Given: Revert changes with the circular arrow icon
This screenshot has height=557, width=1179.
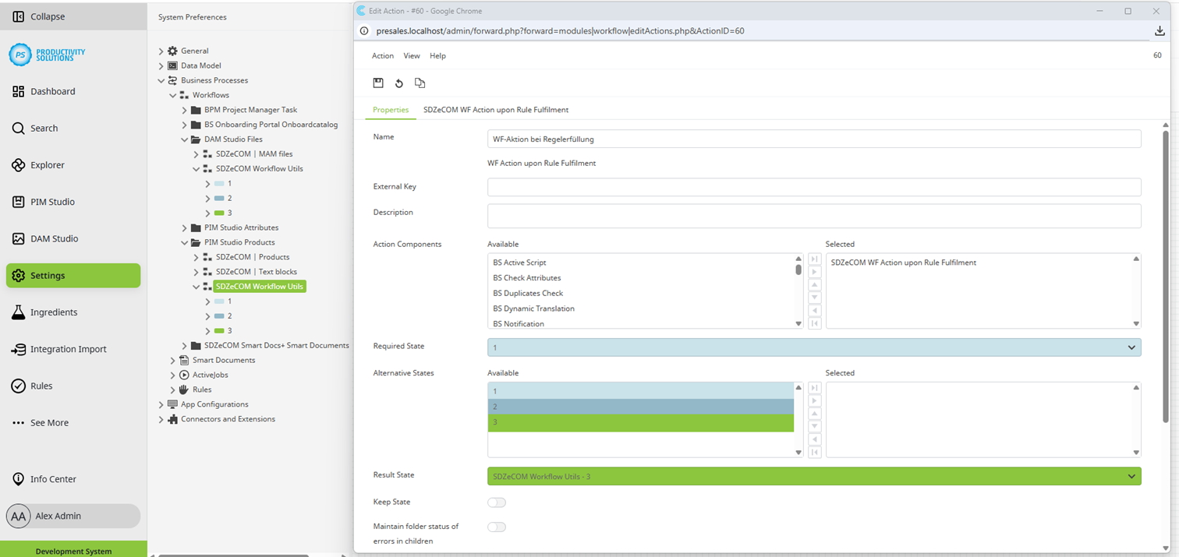Looking at the screenshot, I should tap(399, 83).
